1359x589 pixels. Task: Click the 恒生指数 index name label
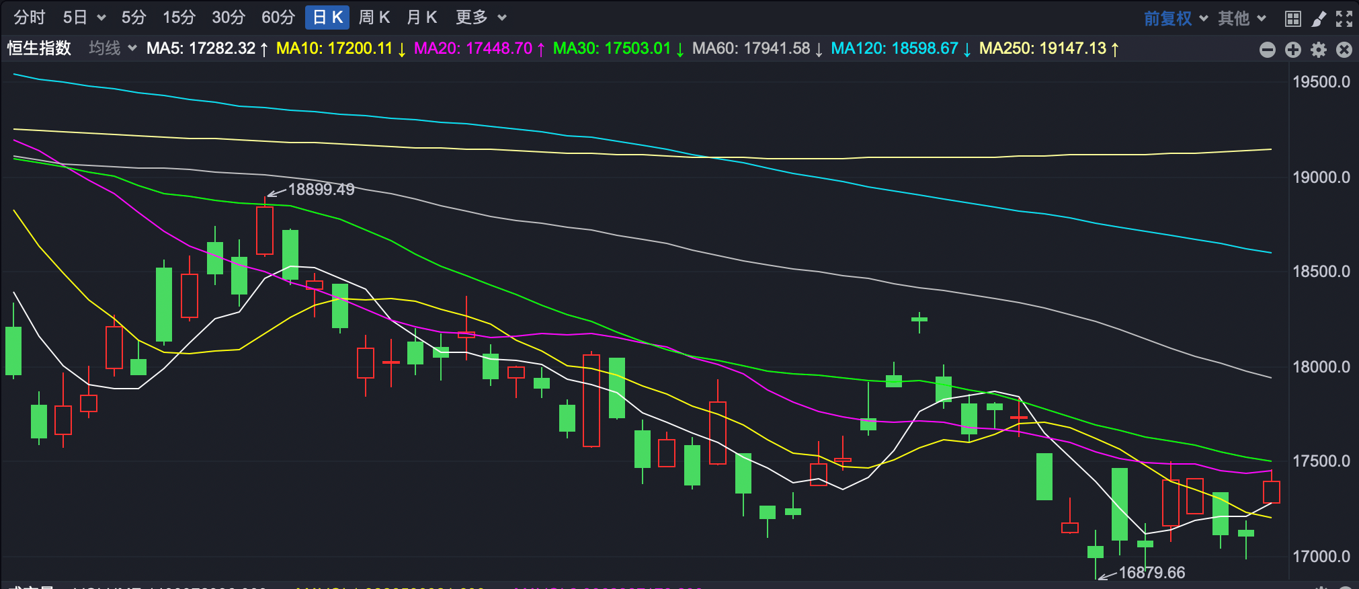point(39,48)
